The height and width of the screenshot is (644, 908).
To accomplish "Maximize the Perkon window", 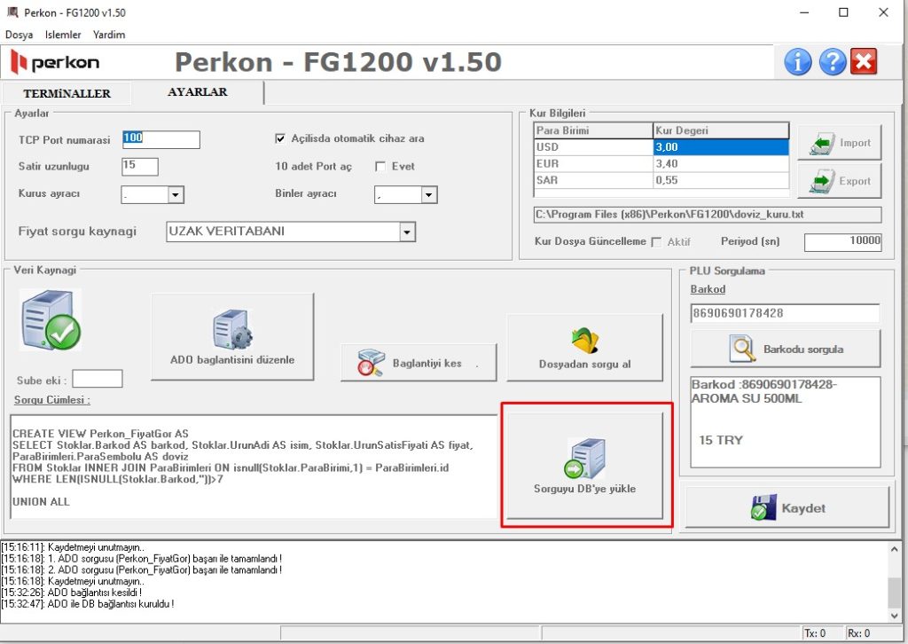I will pos(844,12).
